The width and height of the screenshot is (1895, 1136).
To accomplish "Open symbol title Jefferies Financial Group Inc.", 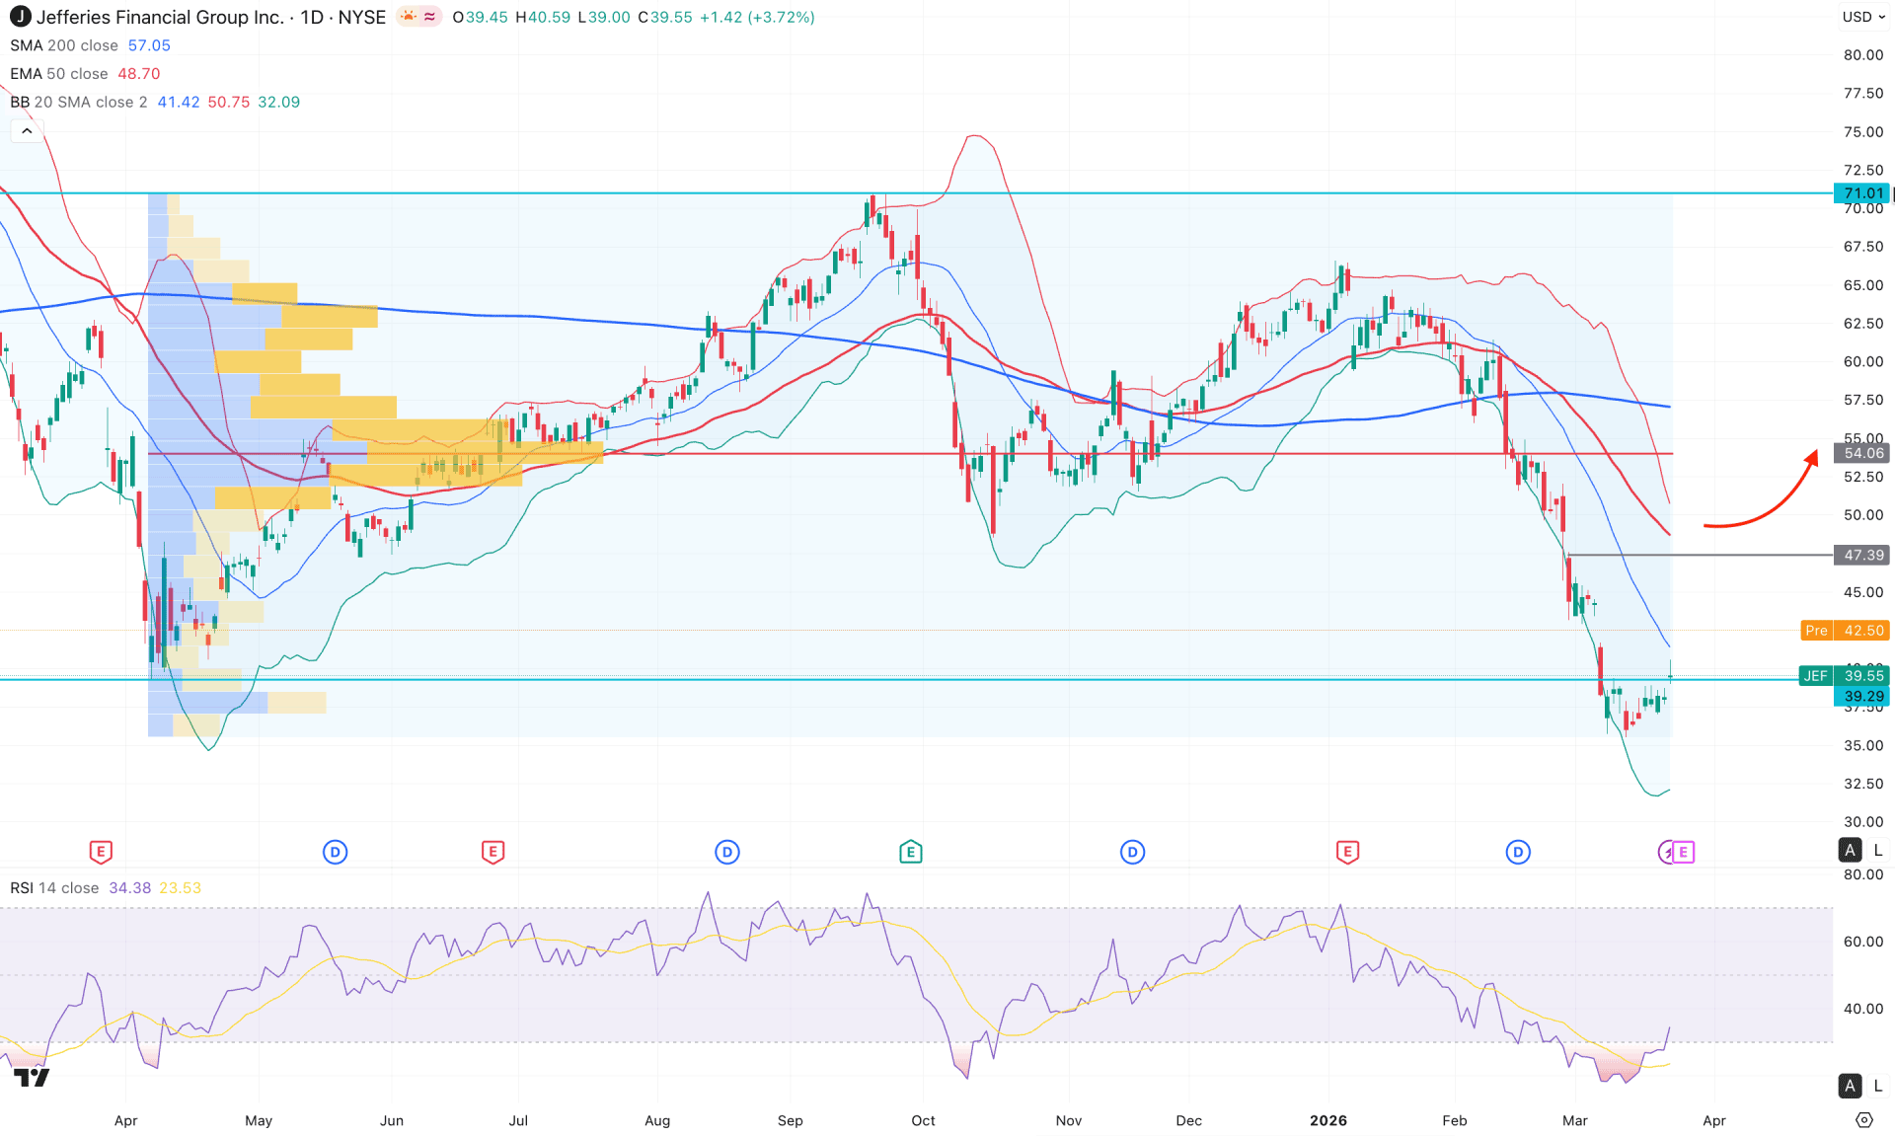I will coord(160,17).
